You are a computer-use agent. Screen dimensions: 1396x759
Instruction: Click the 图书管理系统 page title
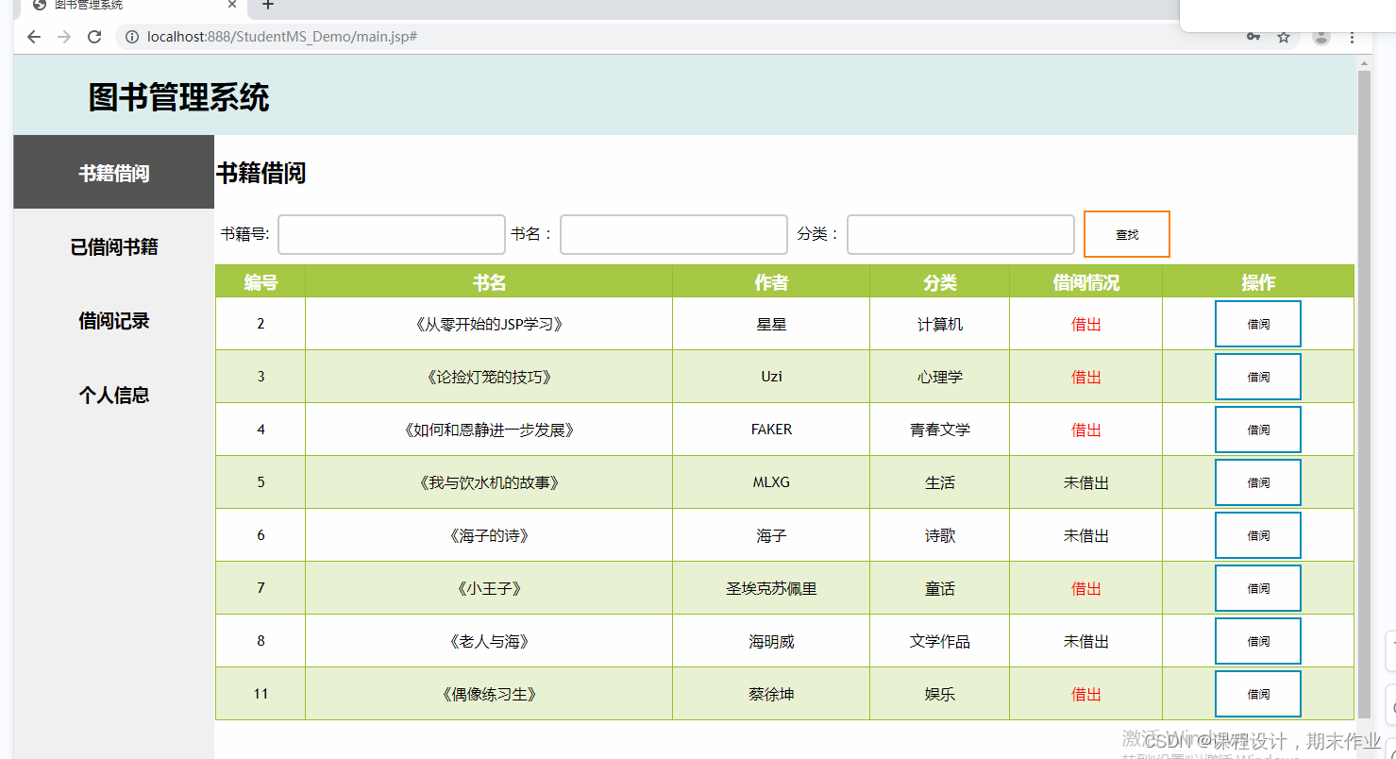(x=179, y=97)
